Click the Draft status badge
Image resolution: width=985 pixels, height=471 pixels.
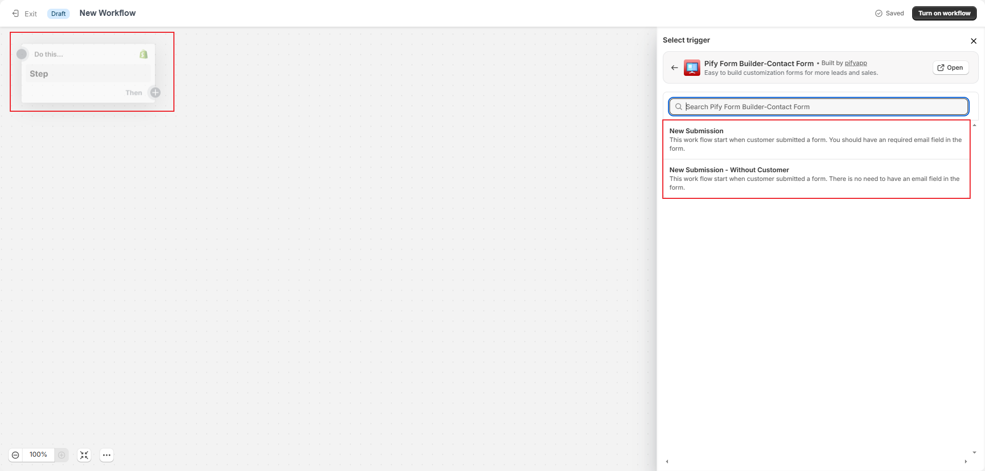point(58,14)
